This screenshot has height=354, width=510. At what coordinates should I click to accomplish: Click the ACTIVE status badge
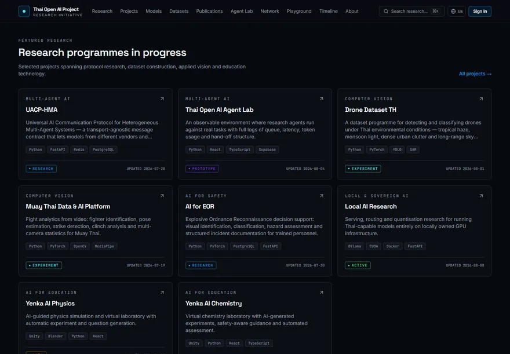pos(358,265)
